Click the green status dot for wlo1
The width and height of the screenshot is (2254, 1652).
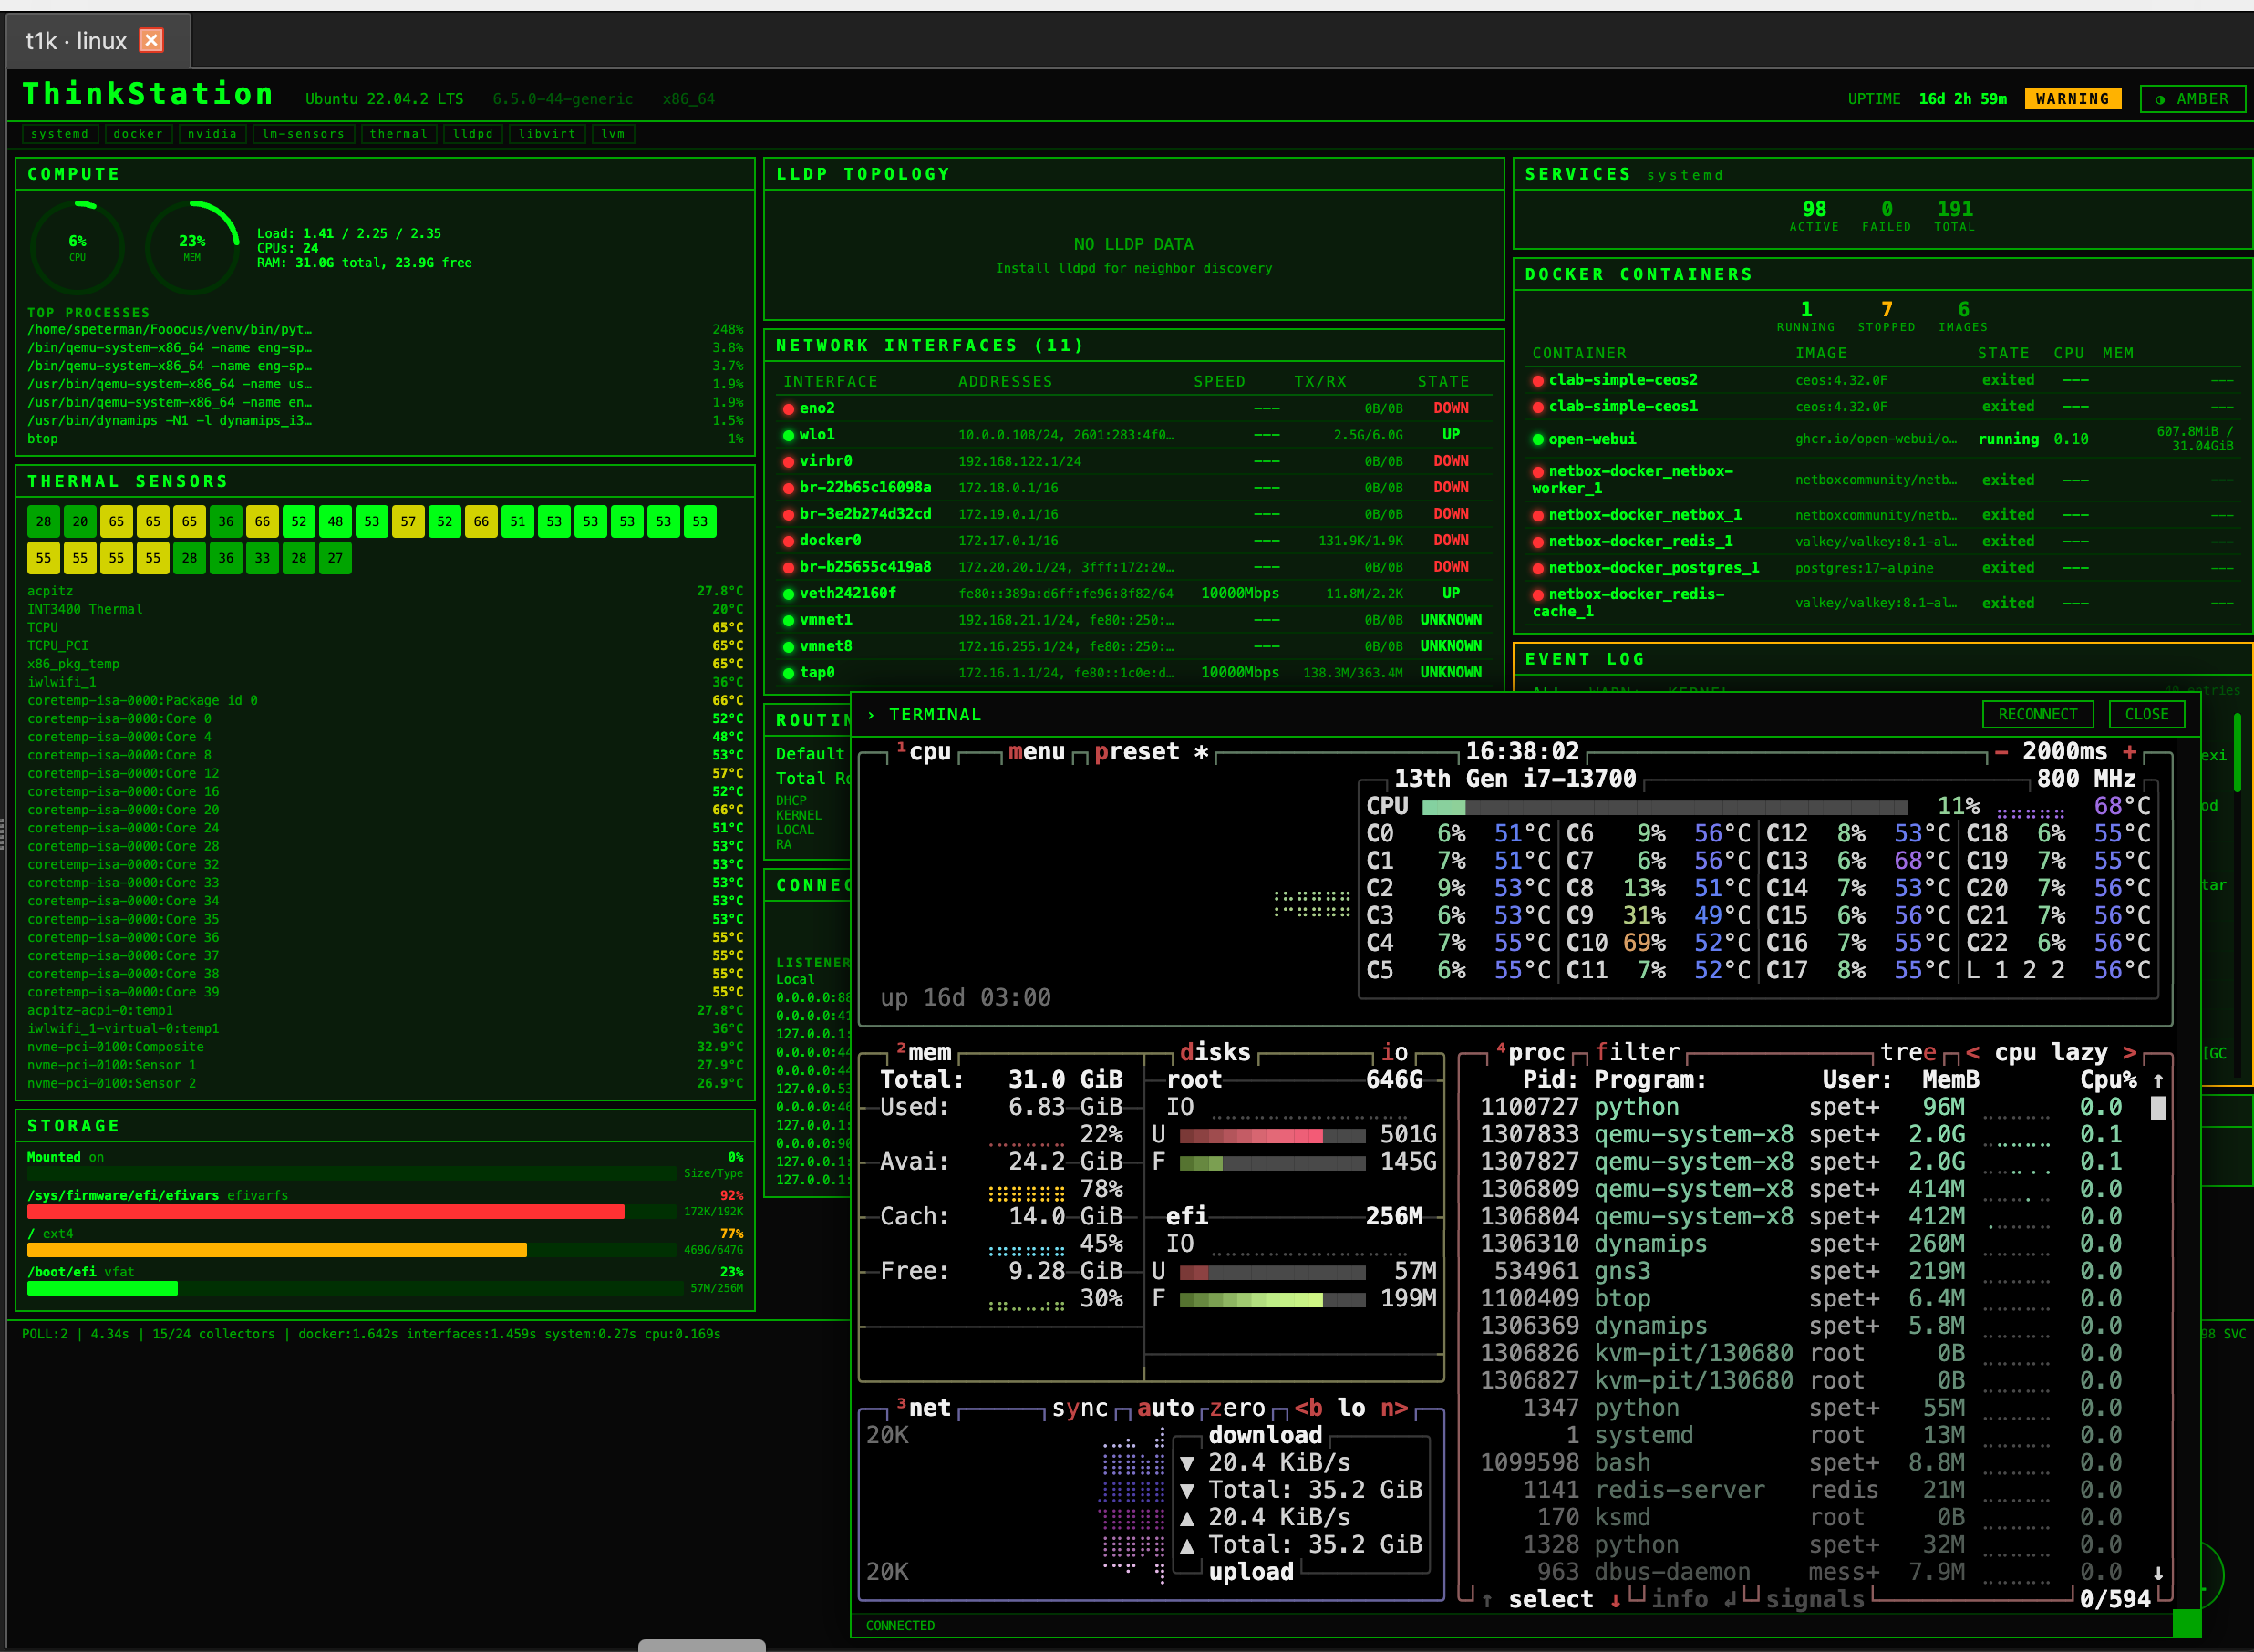(788, 435)
